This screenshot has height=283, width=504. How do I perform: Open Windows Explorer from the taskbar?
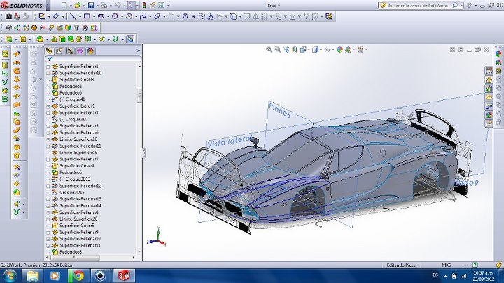(x=32, y=276)
